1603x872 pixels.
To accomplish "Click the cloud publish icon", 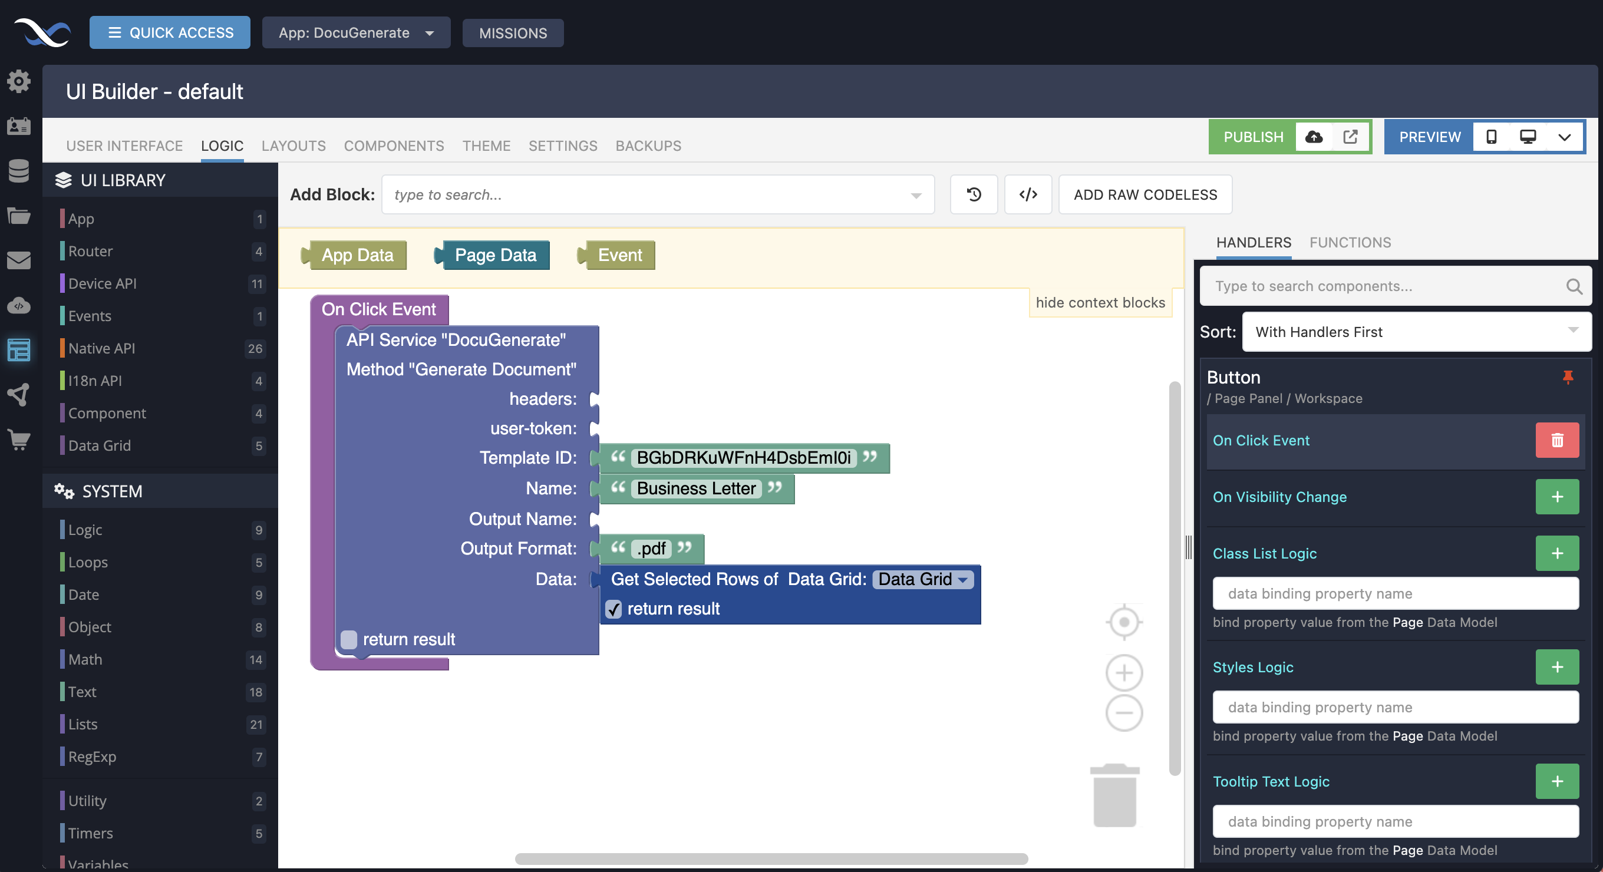I will pos(1314,137).
